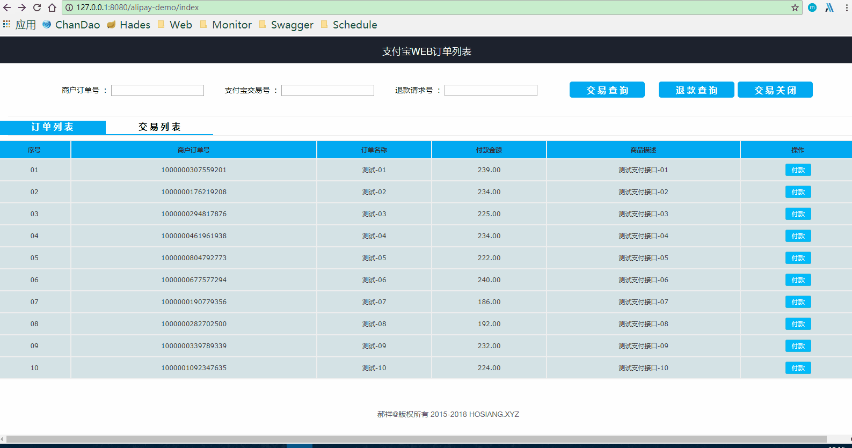Click the round teal extension icon
Viewport: 852px width, 448px height.
point(812,8)
